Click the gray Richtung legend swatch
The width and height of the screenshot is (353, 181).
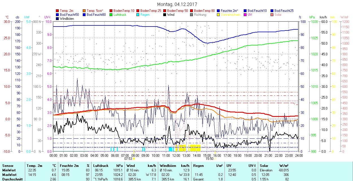click(x=191, y=15)
